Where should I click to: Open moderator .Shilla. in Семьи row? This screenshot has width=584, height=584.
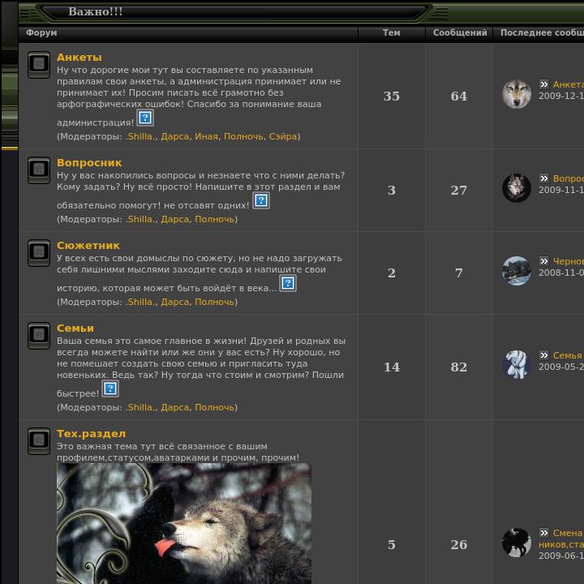click(x=141, y=407)
